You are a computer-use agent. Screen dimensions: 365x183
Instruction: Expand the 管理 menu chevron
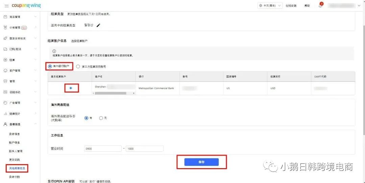(35, 81)
